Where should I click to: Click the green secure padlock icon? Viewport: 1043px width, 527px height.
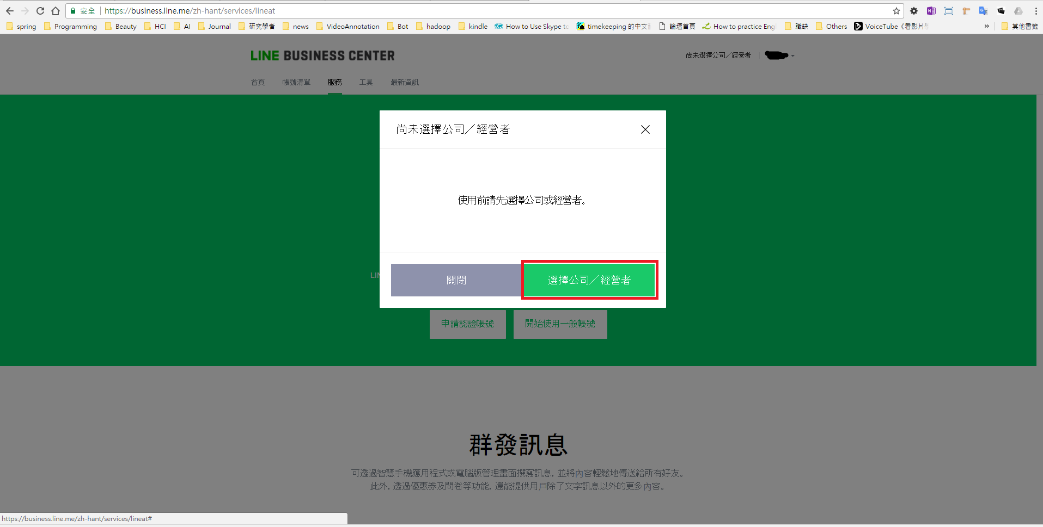click(73, 11)
